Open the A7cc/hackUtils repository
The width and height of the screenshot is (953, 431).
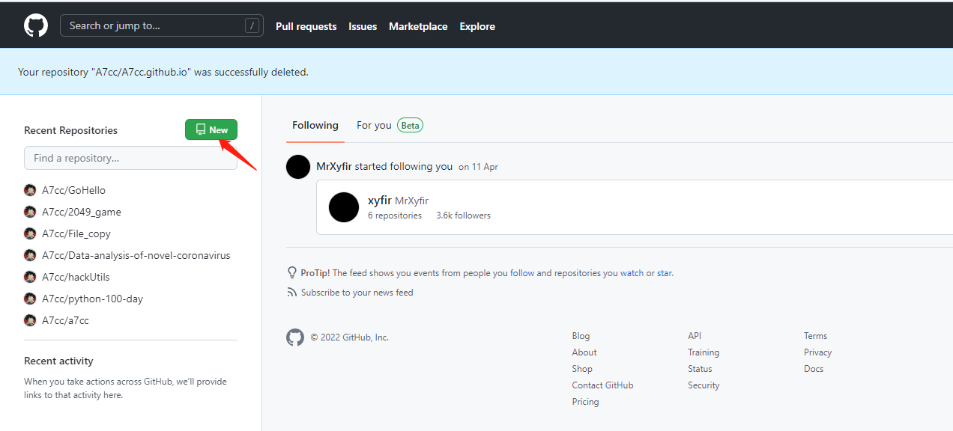coord(76,277)
